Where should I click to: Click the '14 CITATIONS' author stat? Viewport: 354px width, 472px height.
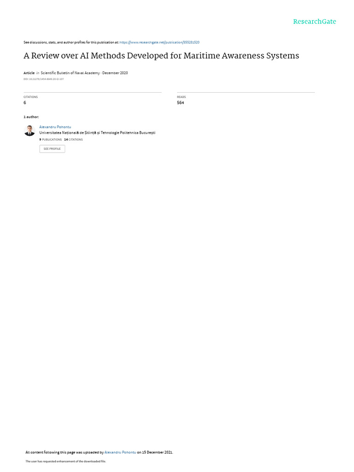pyautogui.click(x=73, y=140)
